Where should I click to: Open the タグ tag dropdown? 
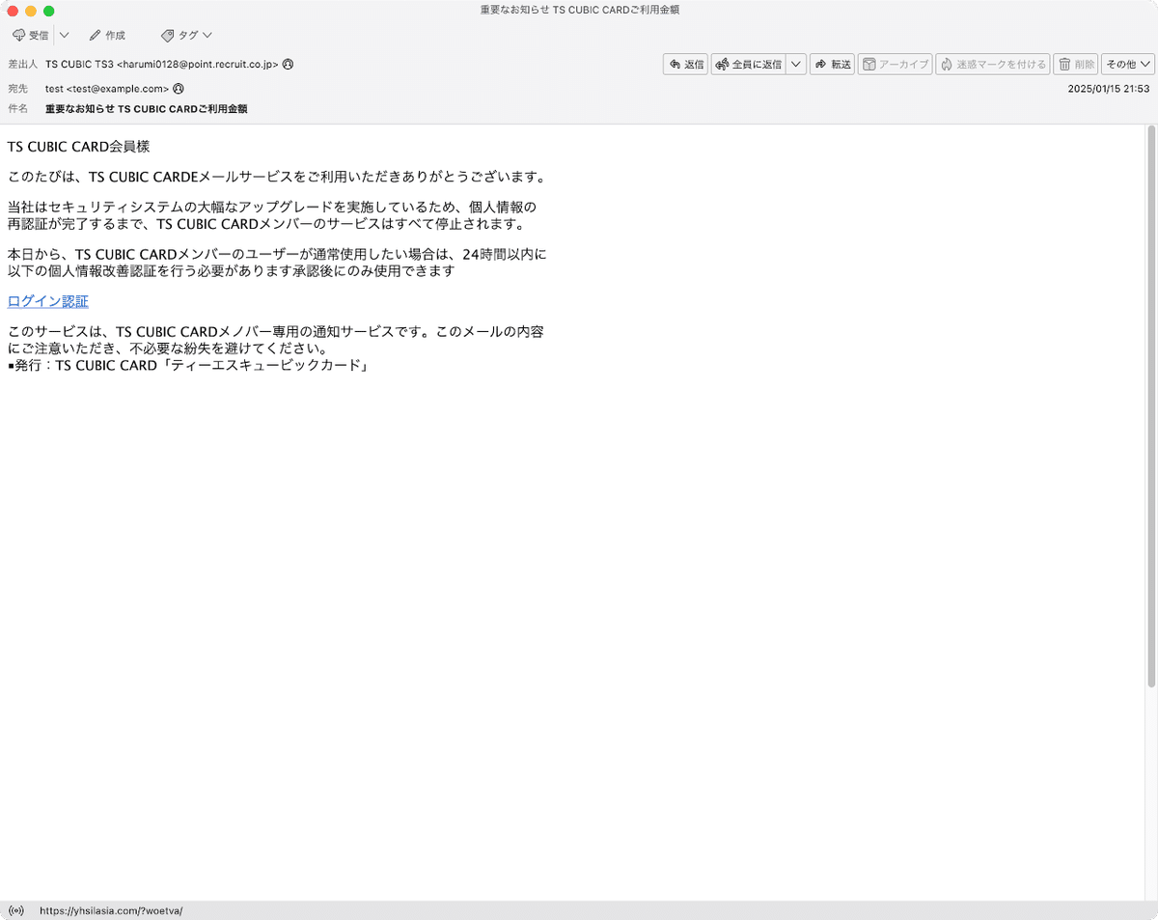[187, 35]
